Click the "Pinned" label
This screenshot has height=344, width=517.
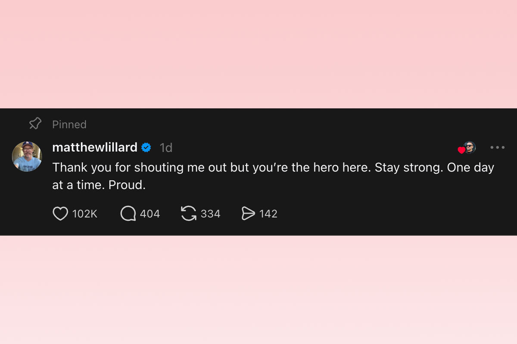[69, 124]
